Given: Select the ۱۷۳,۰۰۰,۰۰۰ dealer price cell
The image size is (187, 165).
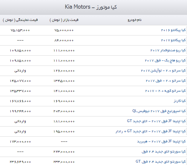Looking at the screenshot, I should pos(20,141).
